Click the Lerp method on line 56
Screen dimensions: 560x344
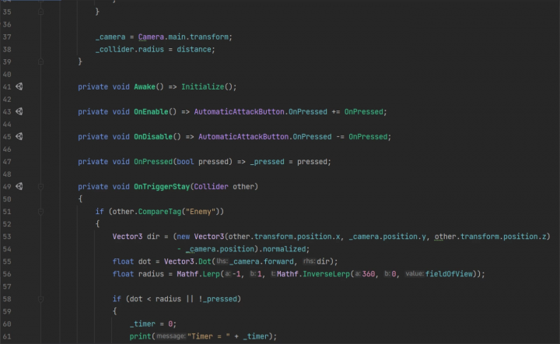click(x=211, y=274)
